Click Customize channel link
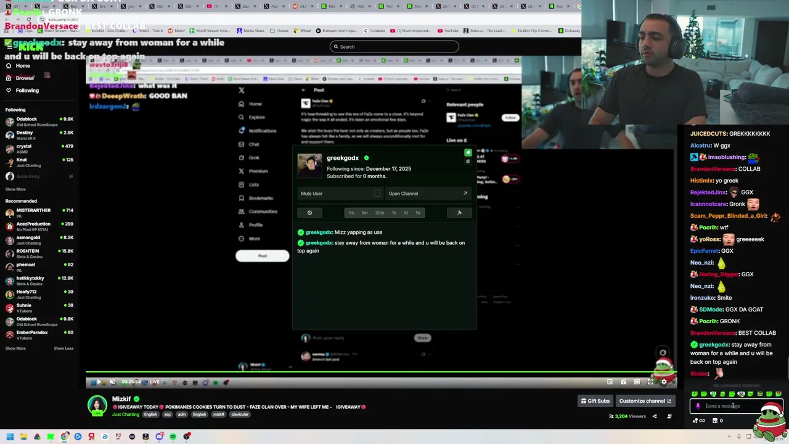 coord(645,401)
